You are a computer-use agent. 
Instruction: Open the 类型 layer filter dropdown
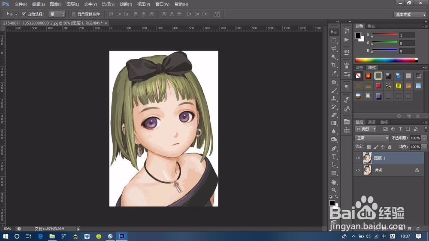pos(366,129)
